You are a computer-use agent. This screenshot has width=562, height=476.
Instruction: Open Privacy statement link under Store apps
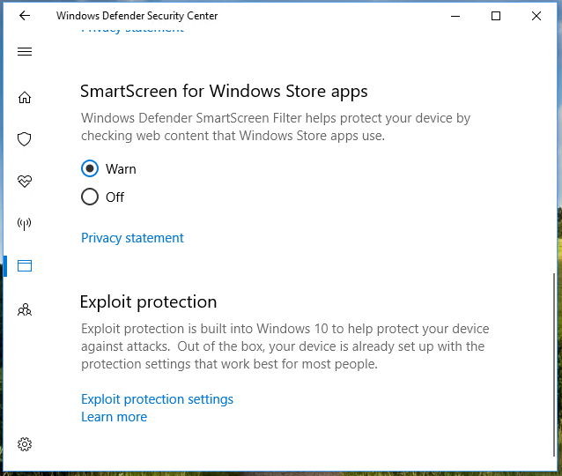132,238
